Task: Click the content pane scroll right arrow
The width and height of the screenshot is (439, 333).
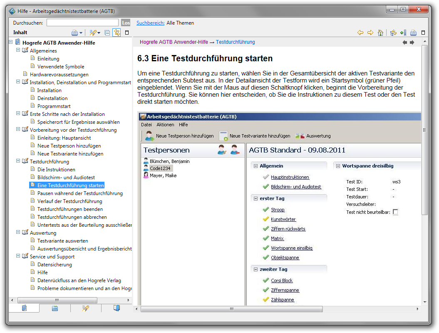Action: [417, 309]
